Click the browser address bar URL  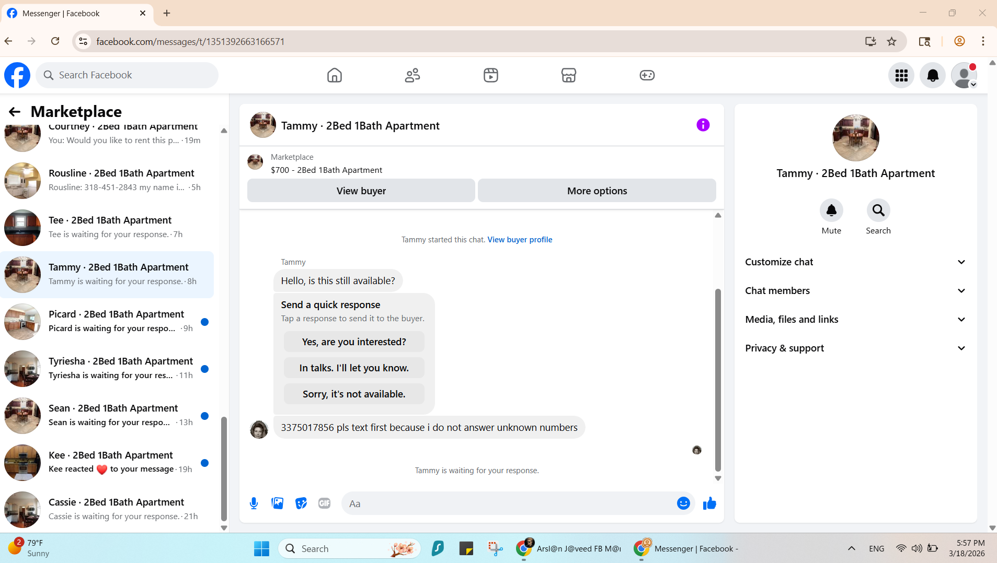point(190,41)
